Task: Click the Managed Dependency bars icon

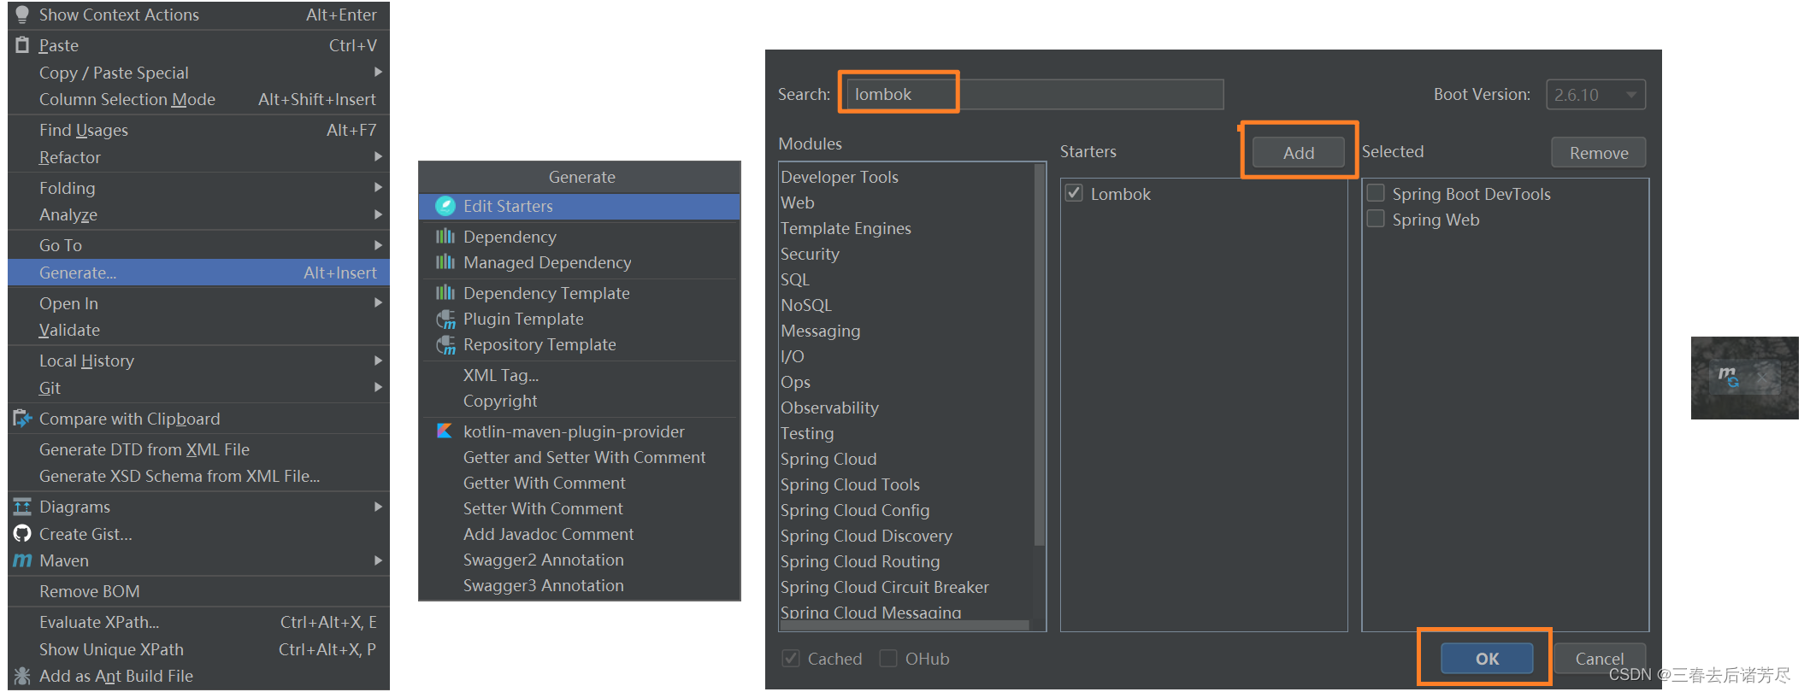Action: coord(445,262)
